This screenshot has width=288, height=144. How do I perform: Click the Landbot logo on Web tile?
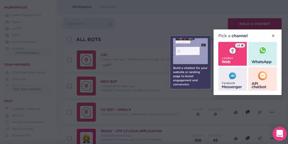pyautogui.click(x=232, y=51)
